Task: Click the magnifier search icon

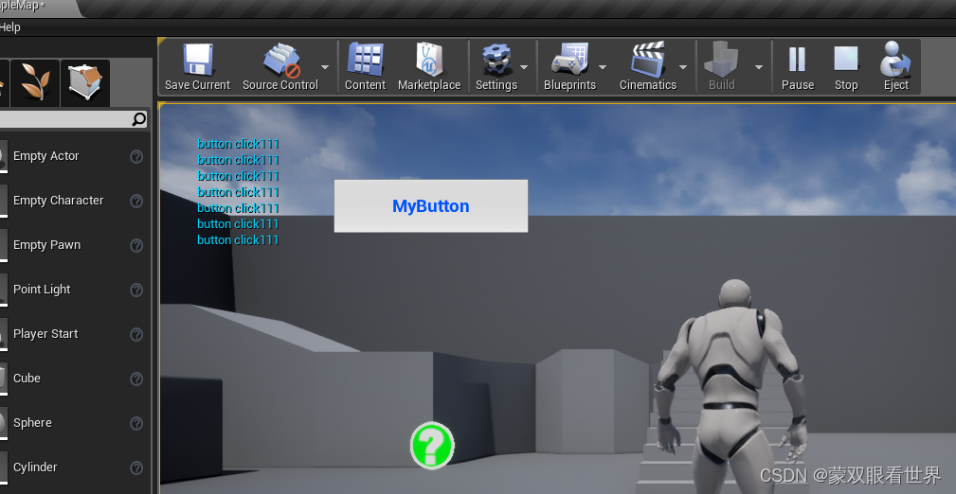Action: click(139, 119)
